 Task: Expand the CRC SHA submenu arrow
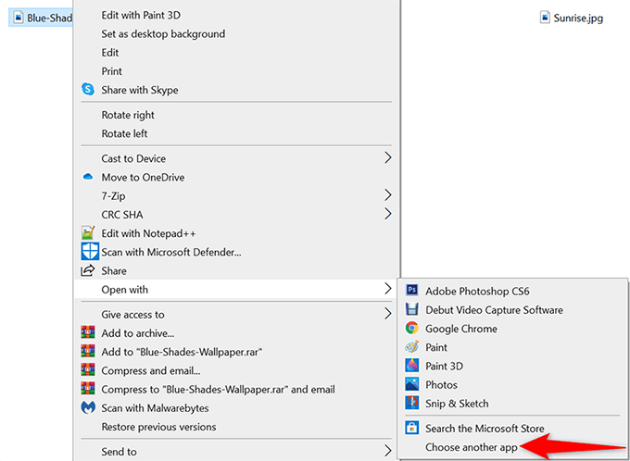(x=388, y=215)
